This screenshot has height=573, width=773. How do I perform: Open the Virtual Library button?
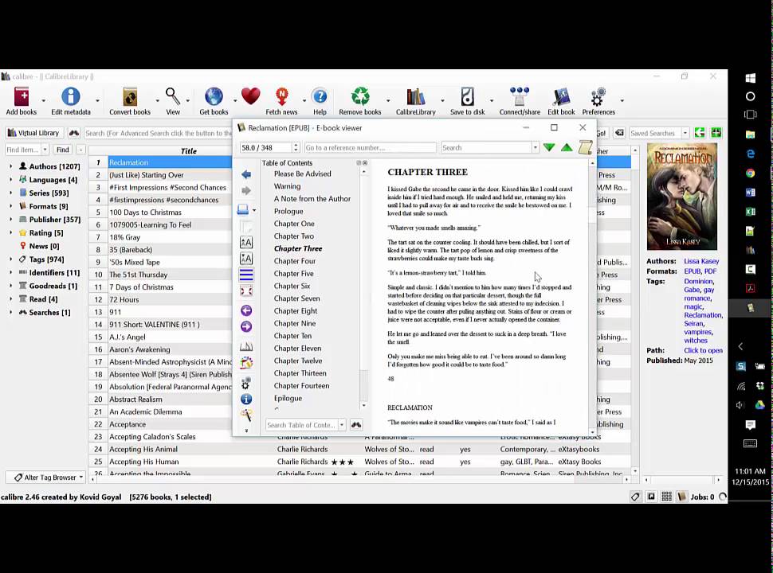click(33, 133)
